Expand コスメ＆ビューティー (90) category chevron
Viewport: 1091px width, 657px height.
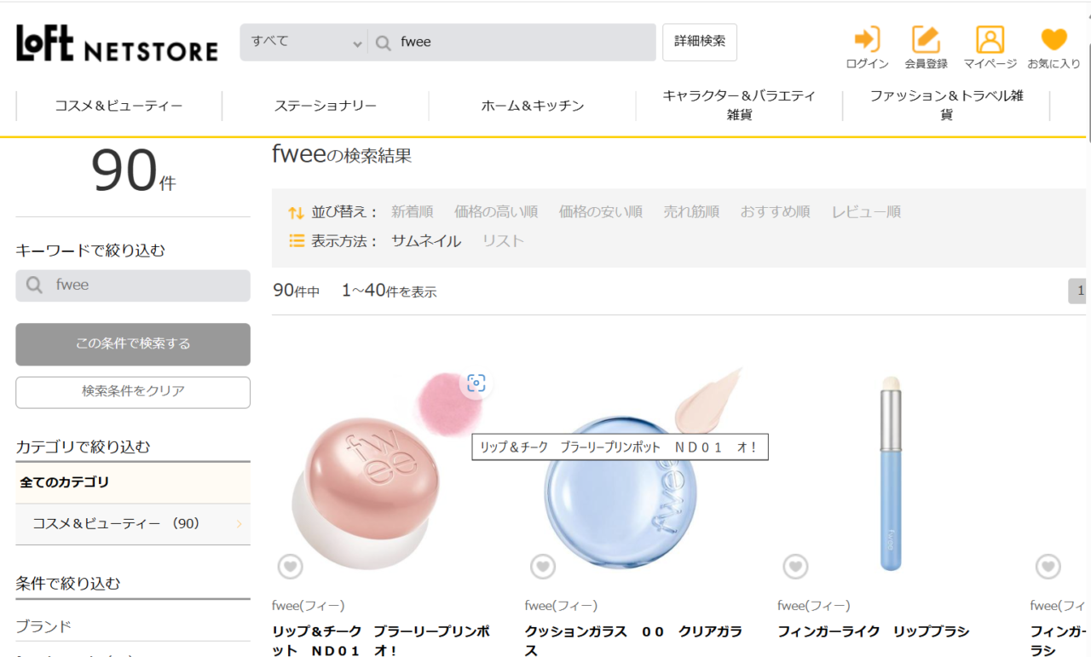[239, 524]
